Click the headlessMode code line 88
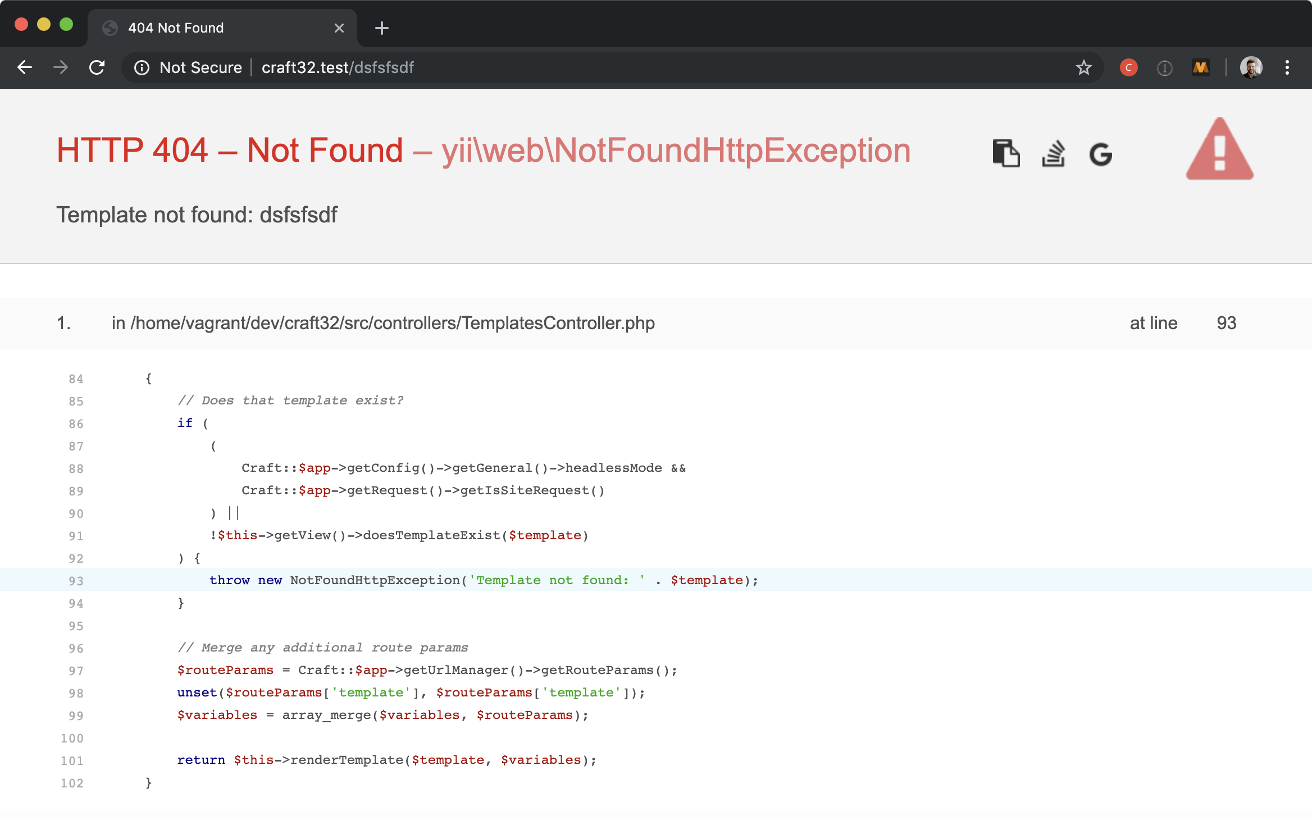Screen dimensions: 1312x820 point(463,468)
